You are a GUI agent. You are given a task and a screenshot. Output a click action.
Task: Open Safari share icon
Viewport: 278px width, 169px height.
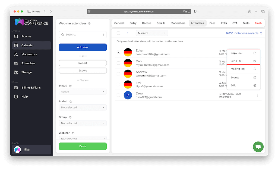[x=249, y=11]
